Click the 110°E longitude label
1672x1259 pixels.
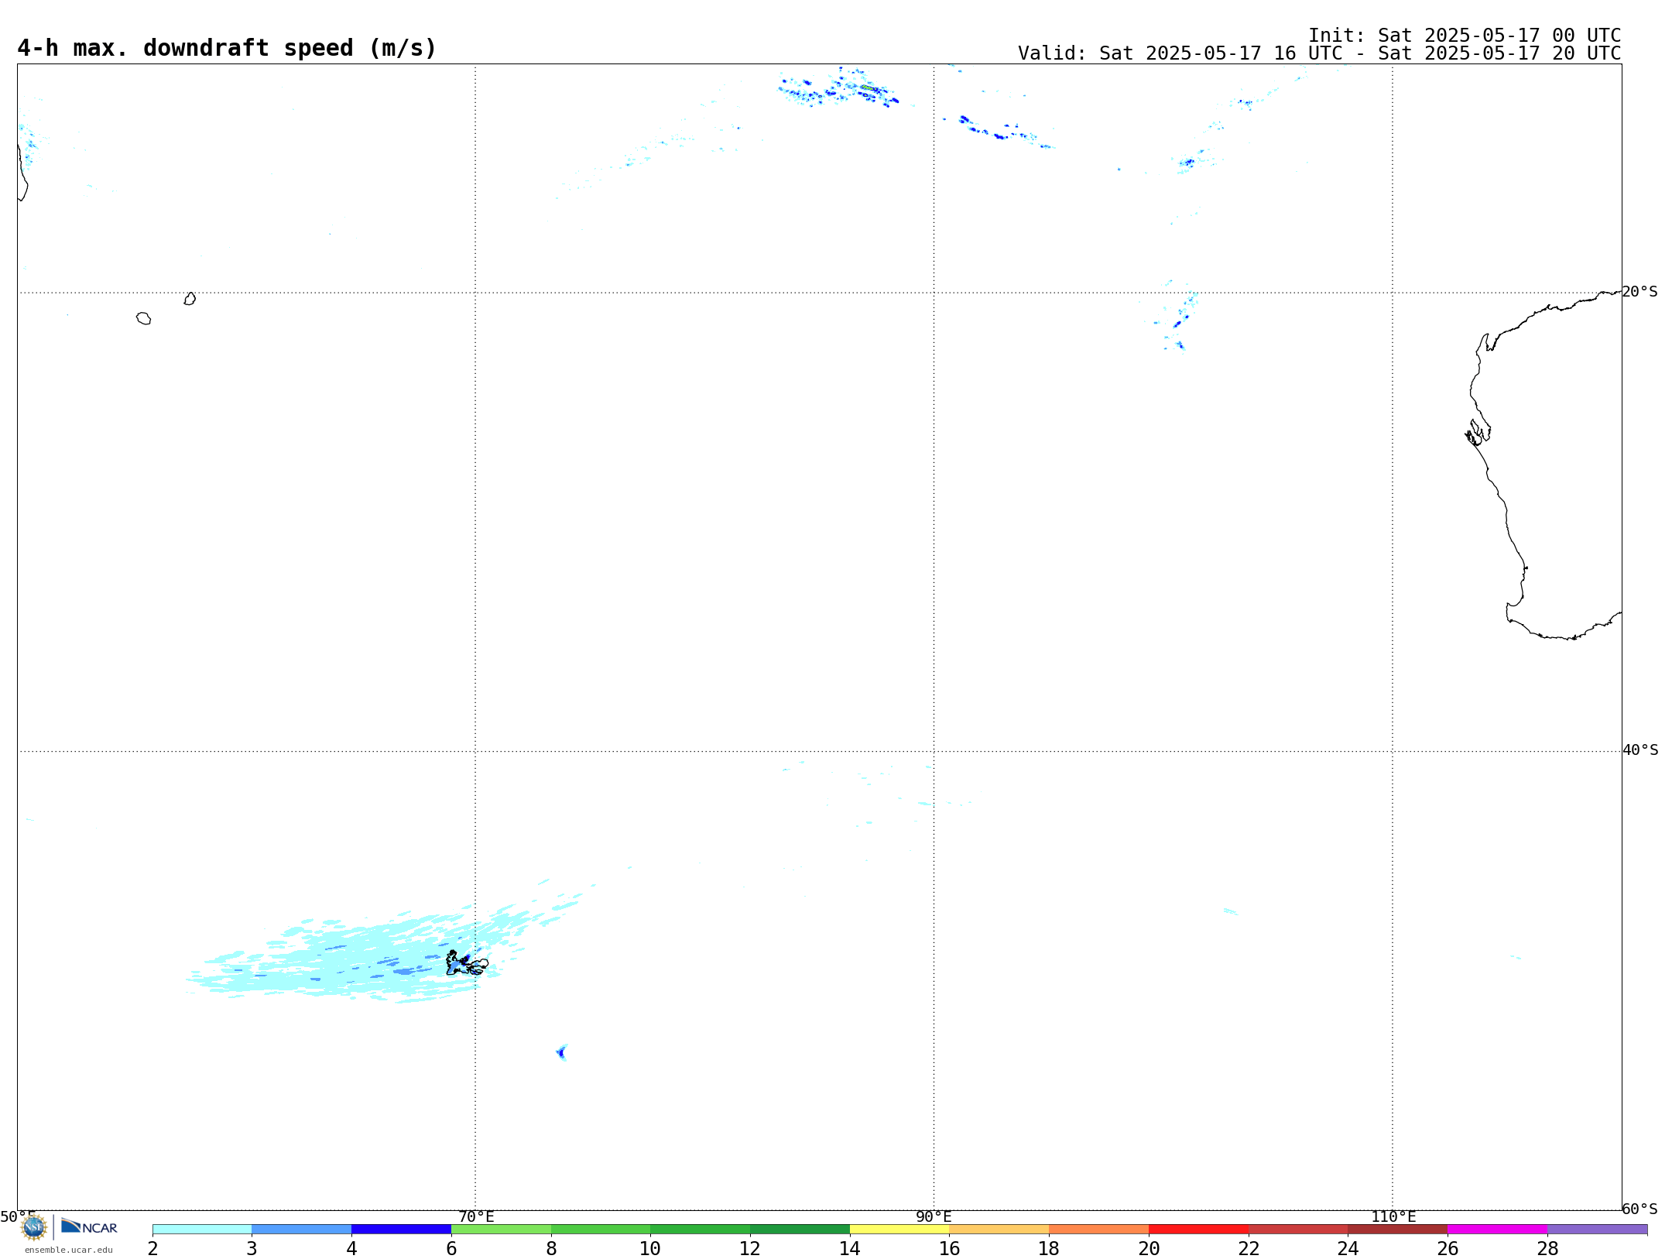pyautogui.click(x=1393, y=1216)
